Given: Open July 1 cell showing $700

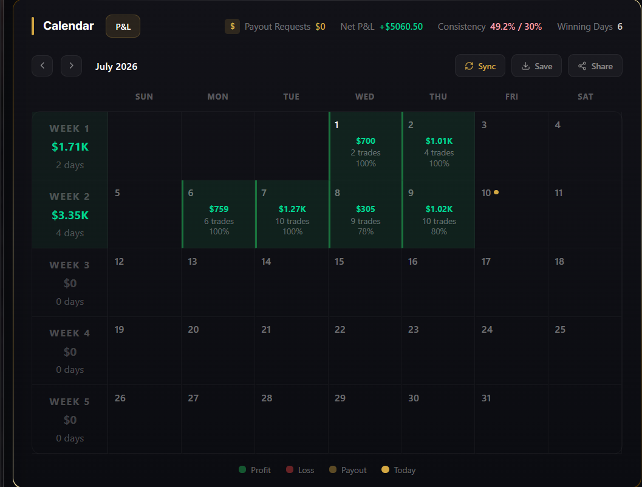Looking at the screenshot, I should 365,146.
